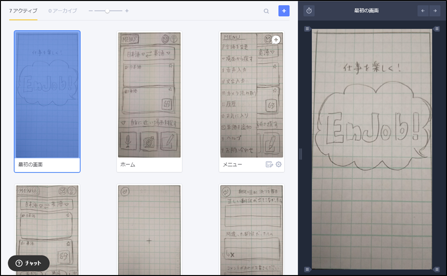447x276 pixels.
Task: Click the top-left header handle in preview
Action: coord(307,29)
